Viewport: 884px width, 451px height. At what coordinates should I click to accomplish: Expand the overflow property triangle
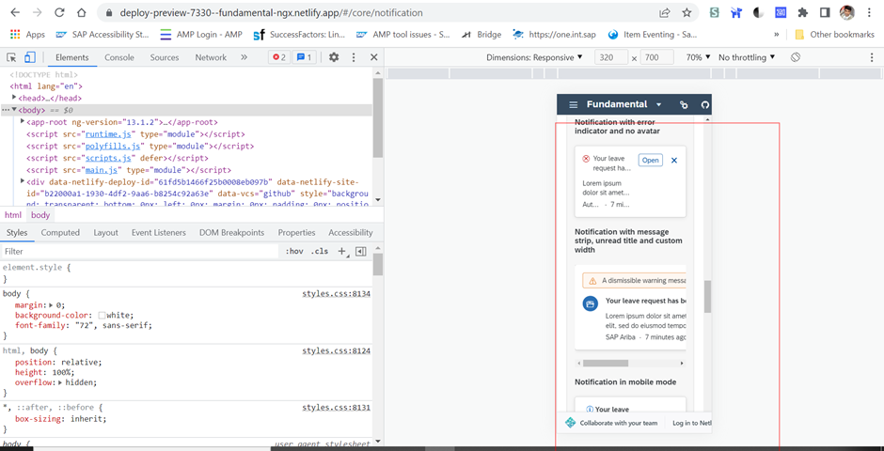tap(60, 382)
